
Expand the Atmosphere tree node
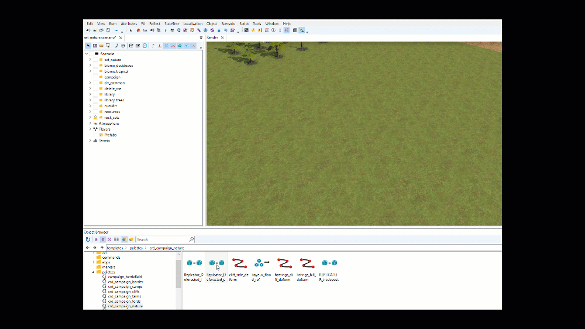tap(90, 124)
